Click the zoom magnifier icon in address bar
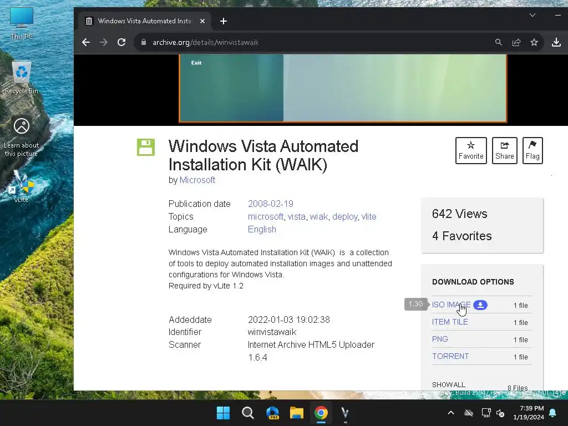 click(499, 42)
